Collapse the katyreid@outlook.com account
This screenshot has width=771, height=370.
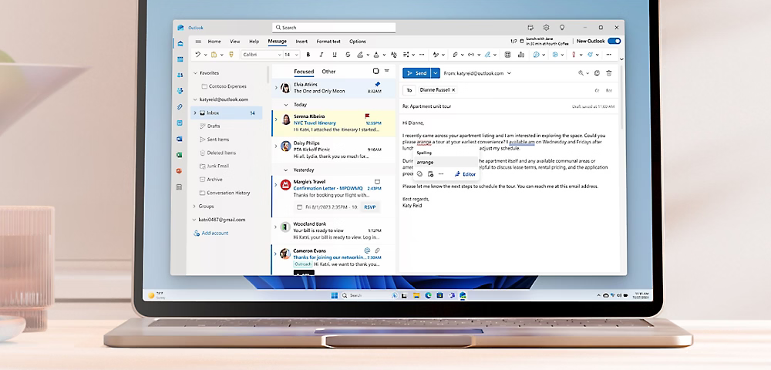click(195, 99)
